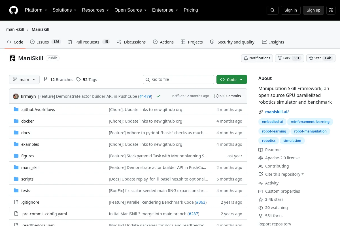The width and height of the screenshot is (340, 226).
Task: Open pull request #1479 link
Action: coord(145,96)
